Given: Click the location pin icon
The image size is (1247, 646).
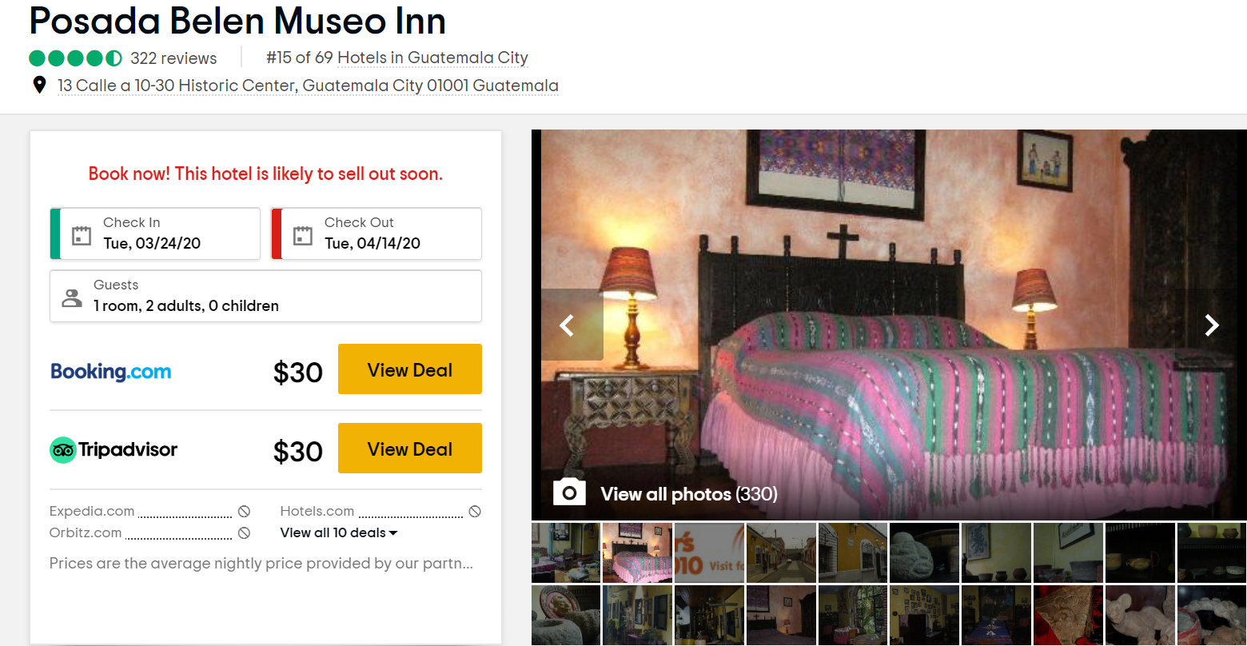Looking at the screenshot, I should point(39,85).
